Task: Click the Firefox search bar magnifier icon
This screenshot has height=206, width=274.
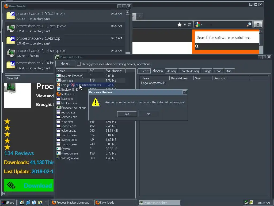Action: 249,24
